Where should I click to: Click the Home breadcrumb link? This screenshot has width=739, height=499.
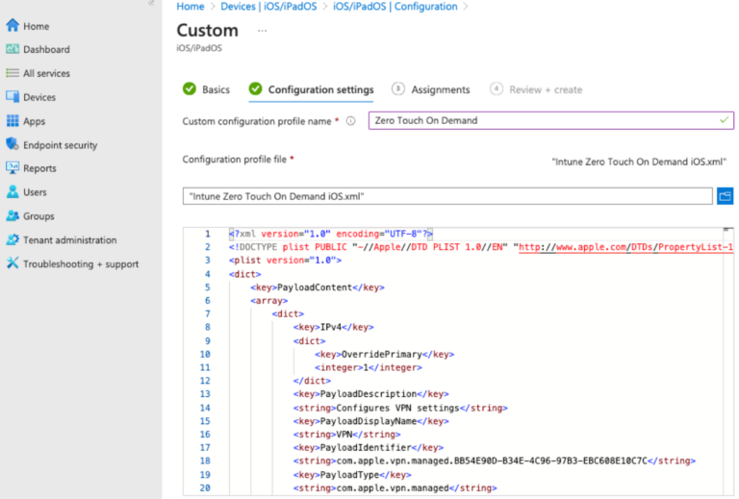point(191,7)
